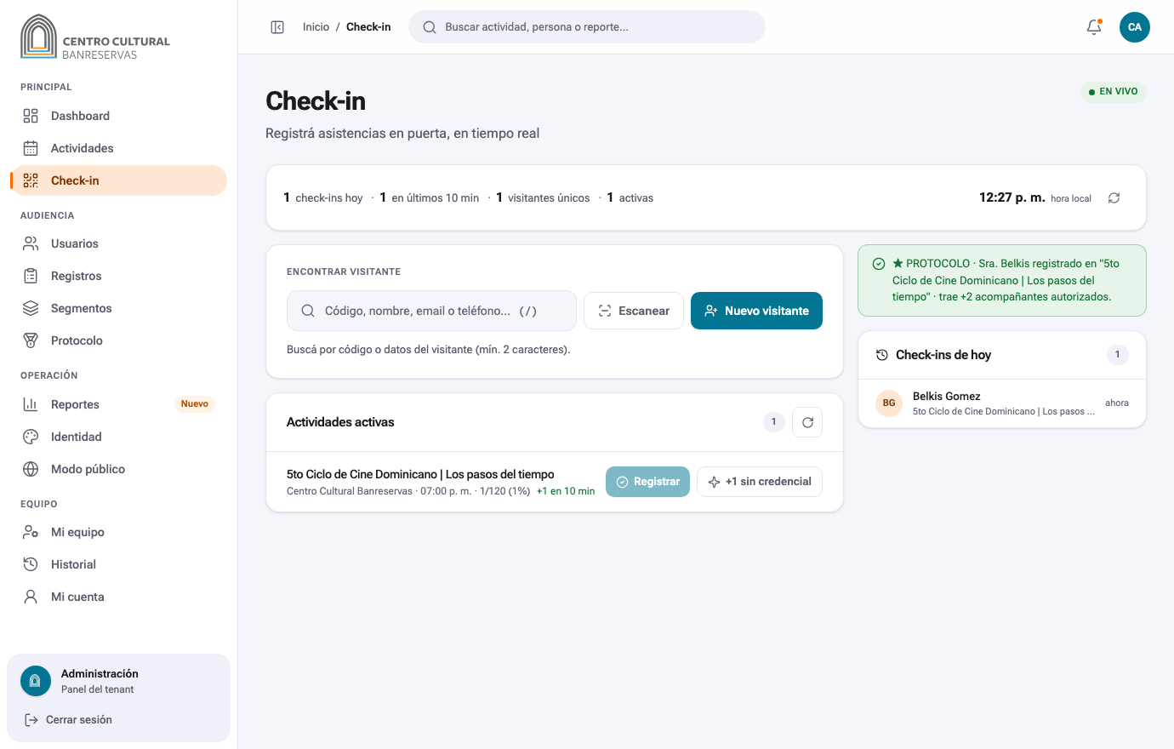Open the Protocolo section
The image size is (1174, 749).
pyautogui.click(x=119, y=340)
